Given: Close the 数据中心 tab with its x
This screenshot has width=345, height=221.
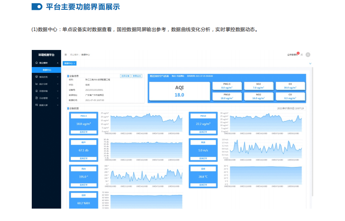Looking at the screenshot, I should 74,63.
